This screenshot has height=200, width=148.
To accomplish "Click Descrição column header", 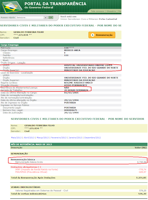I will click(x=17, y=147).
